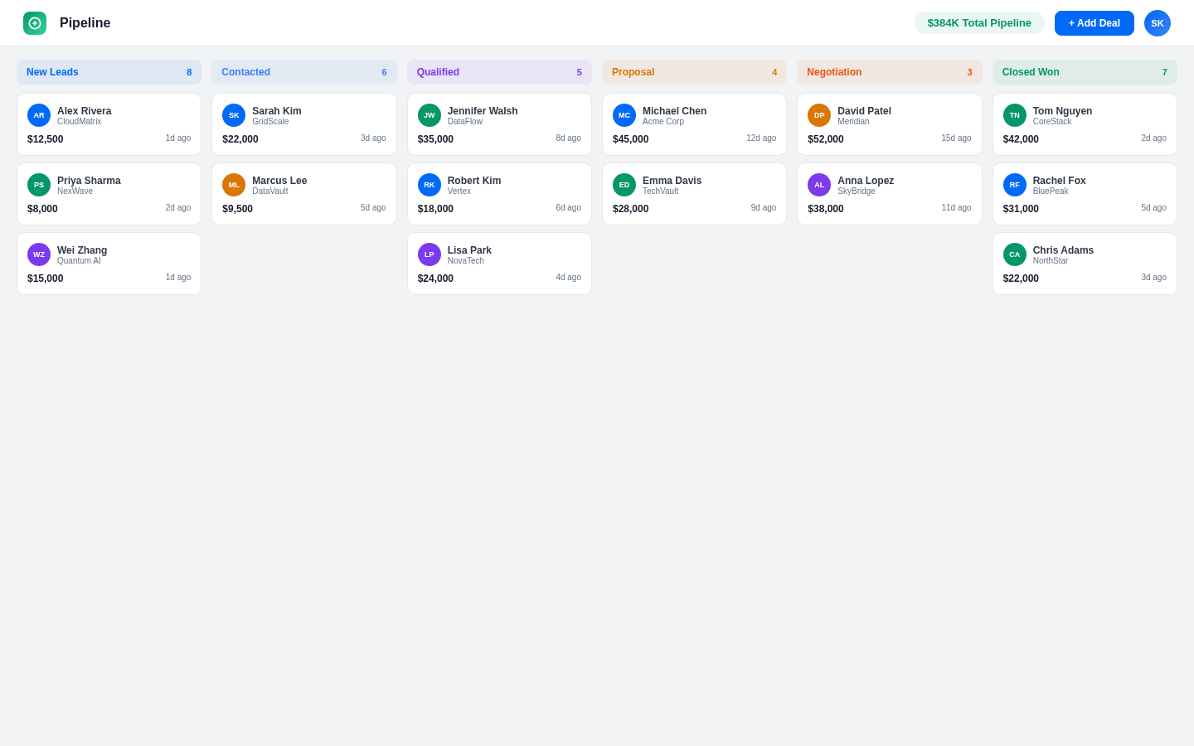Open the Lisa Park deal name
Viewport: 1194px width, 746px height.
click(x=469, y=250)
